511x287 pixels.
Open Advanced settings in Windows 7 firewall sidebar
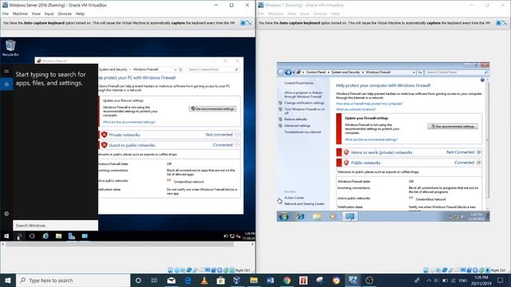297,126
